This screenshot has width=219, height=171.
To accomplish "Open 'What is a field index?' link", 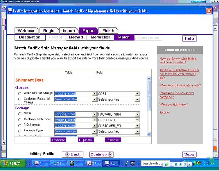I will (174, 104).
